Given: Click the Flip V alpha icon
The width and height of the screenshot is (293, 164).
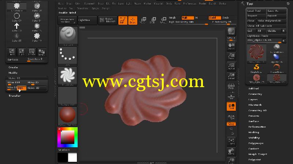Looking at the screenshot, I should pos(22,52).
